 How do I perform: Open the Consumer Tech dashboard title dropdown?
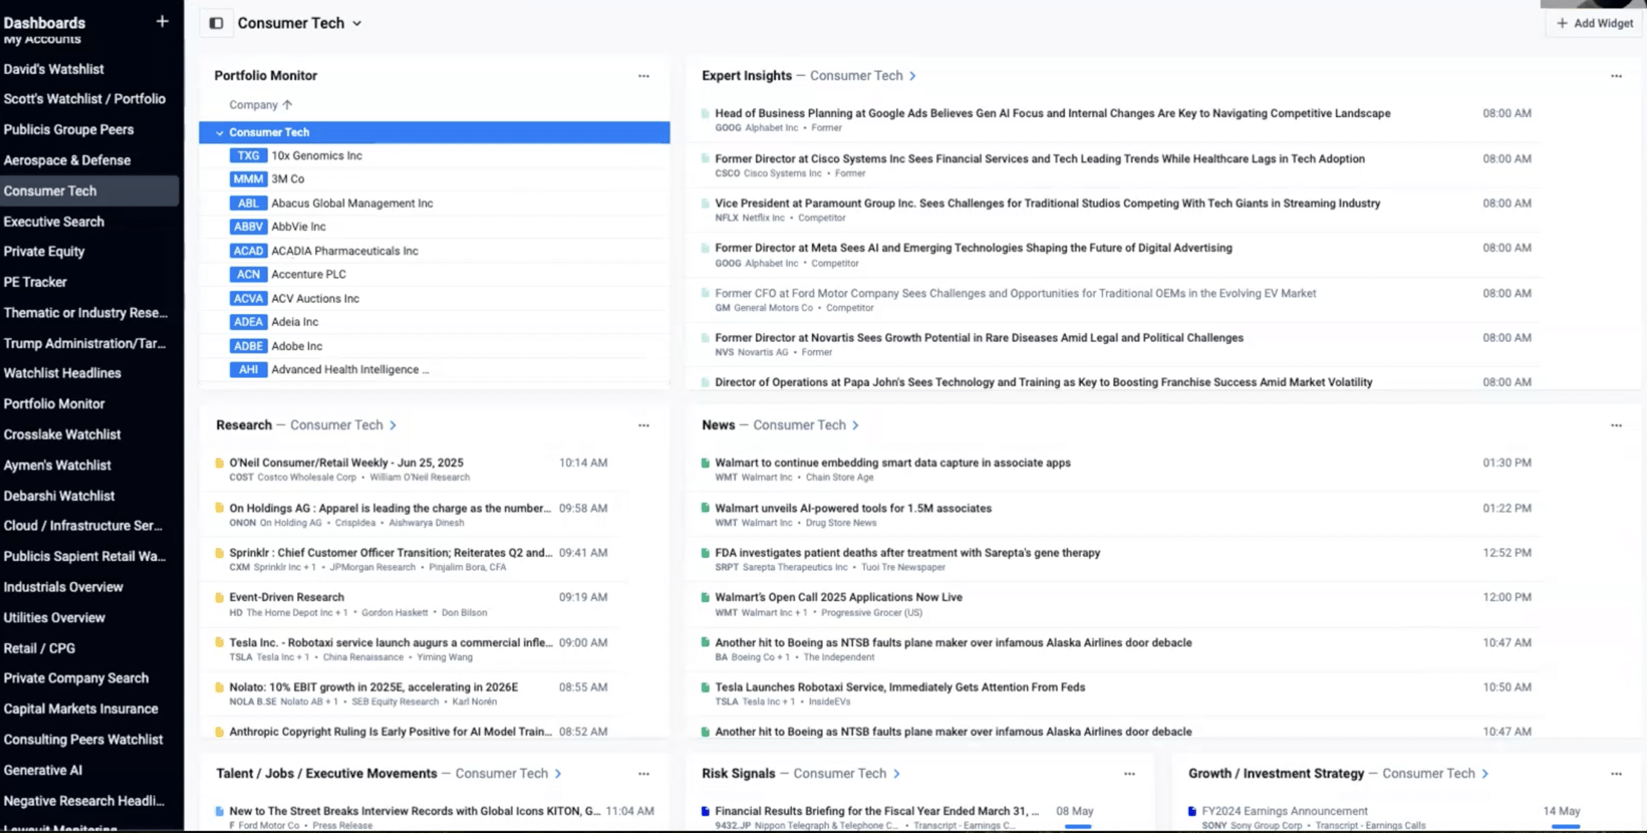click(357, 23)
